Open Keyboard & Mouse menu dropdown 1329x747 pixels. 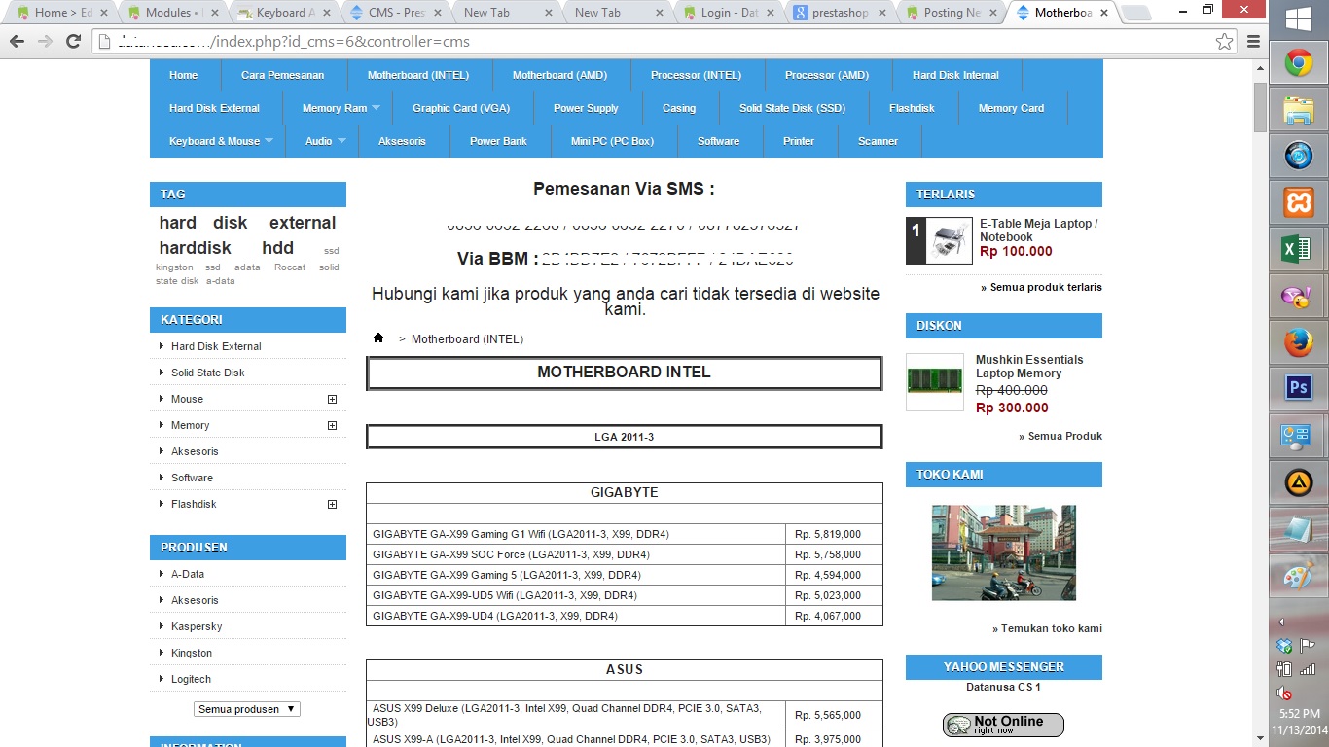pos(269,141)
